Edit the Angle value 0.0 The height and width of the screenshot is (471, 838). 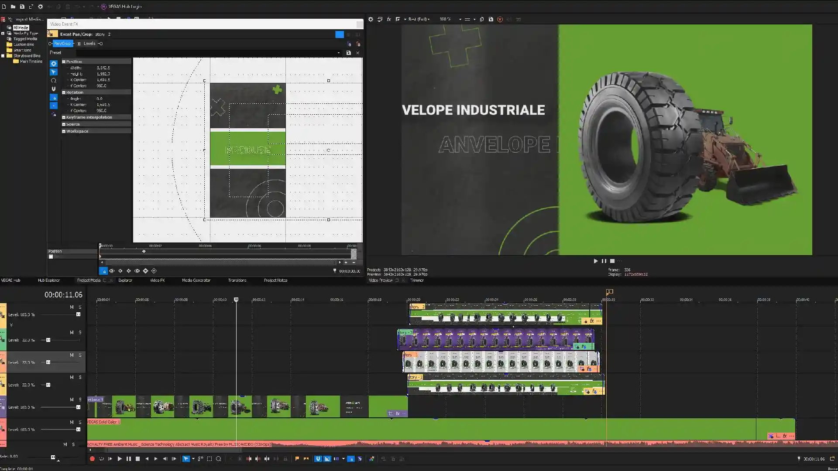(x=100, y=99)
